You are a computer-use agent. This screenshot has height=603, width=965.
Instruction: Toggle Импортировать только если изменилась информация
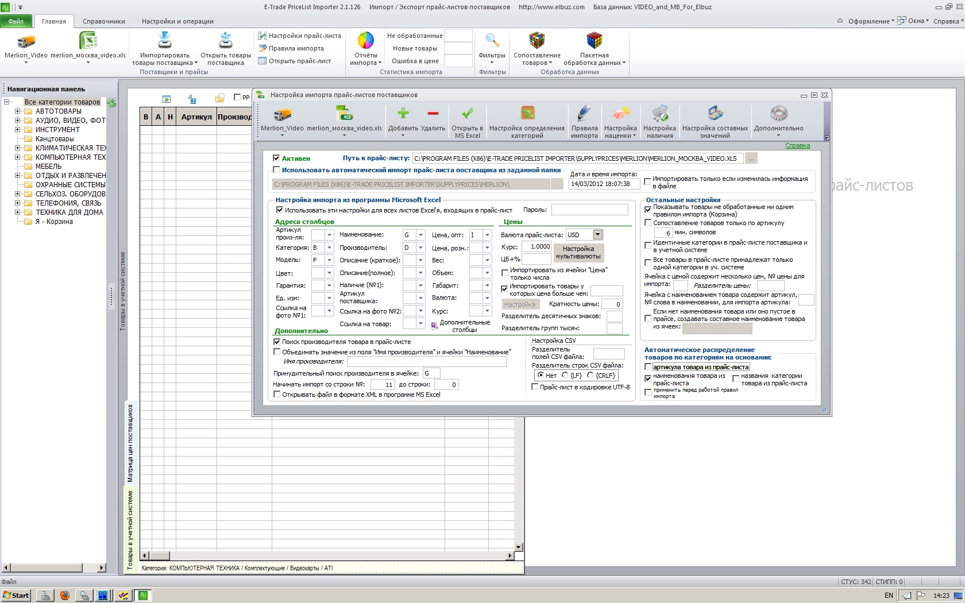click(647, 181)
